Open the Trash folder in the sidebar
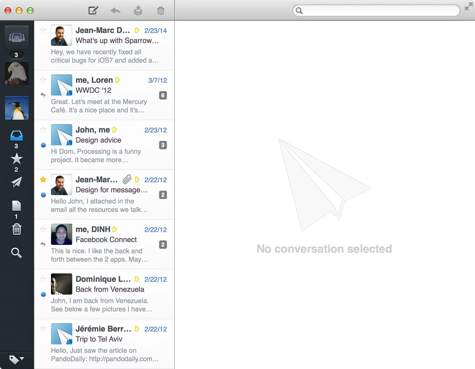 click(x=17, y=229)
